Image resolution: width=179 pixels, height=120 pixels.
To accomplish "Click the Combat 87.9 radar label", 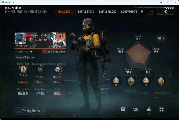I will coord(156,50).
